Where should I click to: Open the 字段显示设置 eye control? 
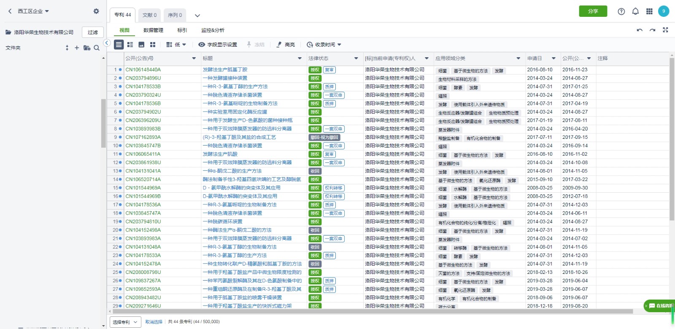pyautogui.click(x=218, y=45)
